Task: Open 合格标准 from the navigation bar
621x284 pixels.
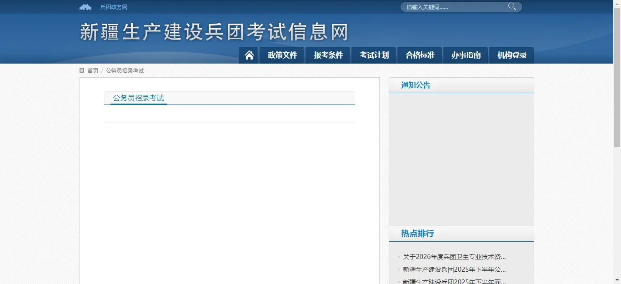Action: 420,55
